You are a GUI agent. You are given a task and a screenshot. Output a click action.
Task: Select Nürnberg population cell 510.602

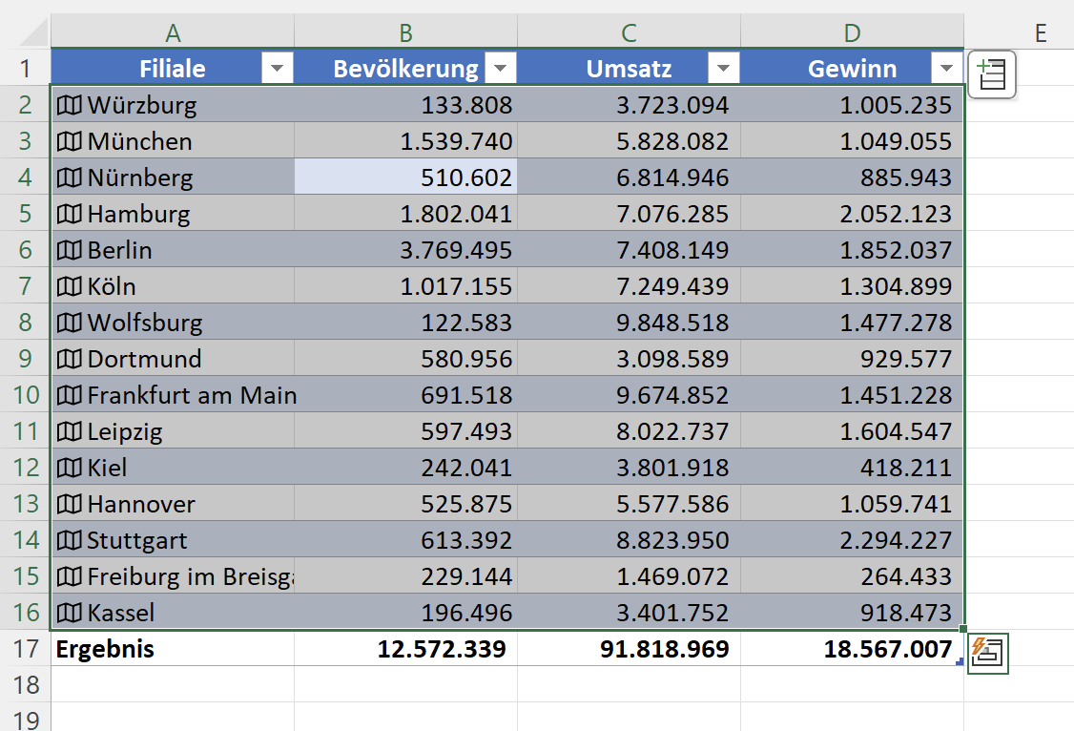tap(405, 177)
